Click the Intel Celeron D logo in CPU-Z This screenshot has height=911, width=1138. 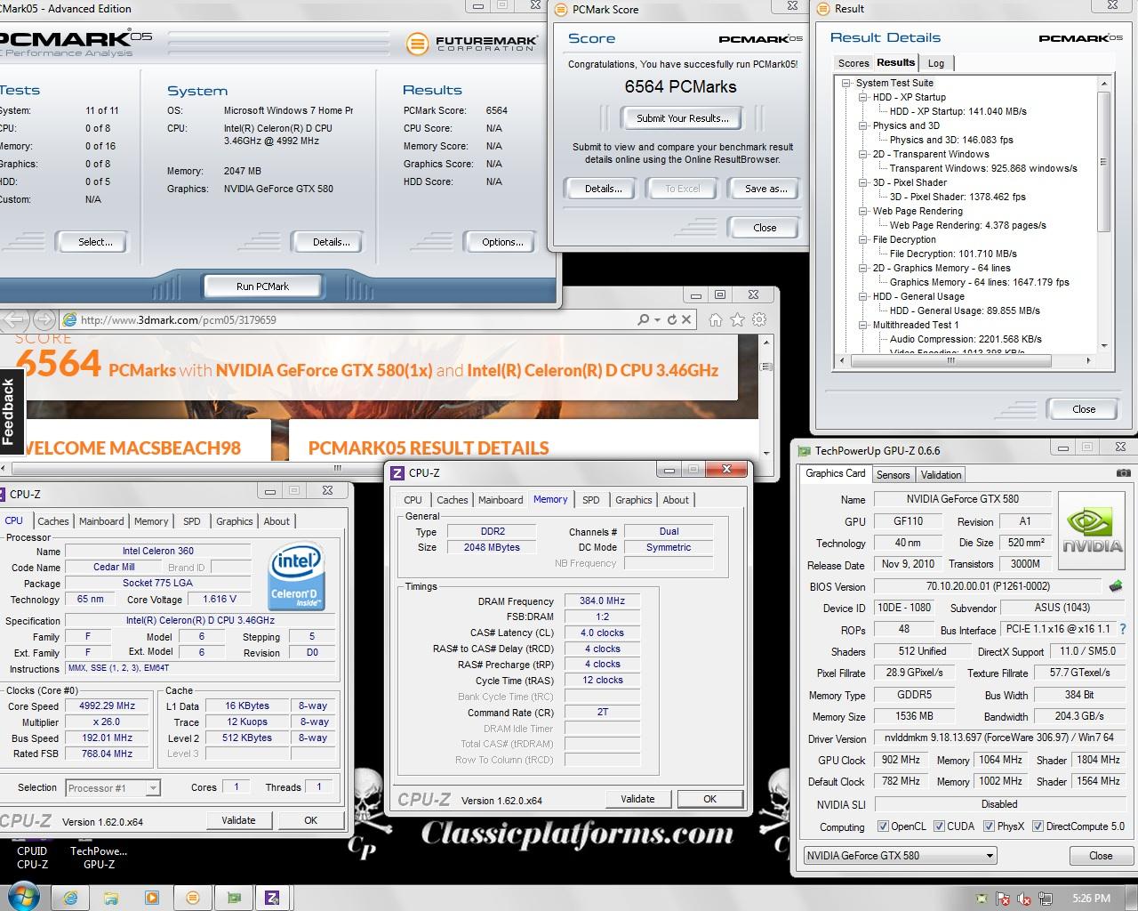point(296,577)
